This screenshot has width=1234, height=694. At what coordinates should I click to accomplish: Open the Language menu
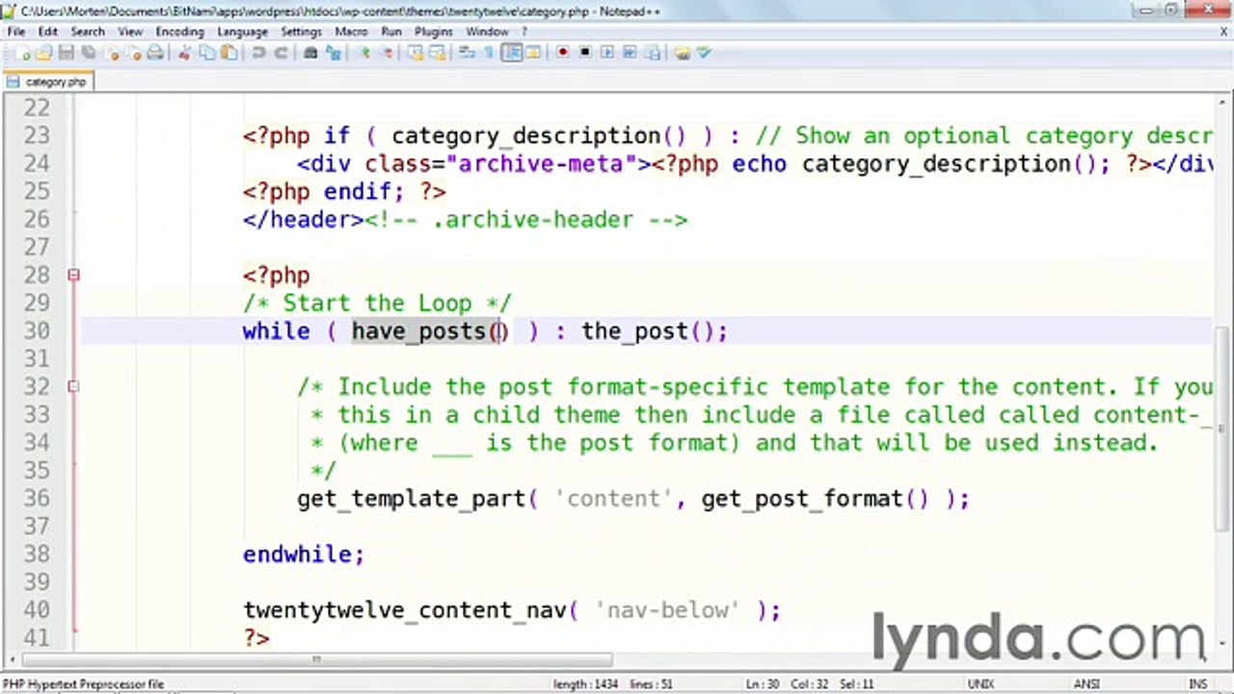pos(242,32)
